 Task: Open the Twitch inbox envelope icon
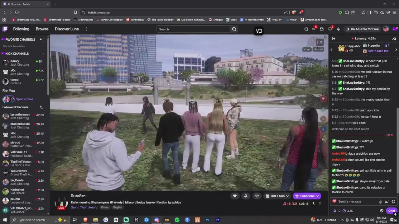click(x=322, y=29)
